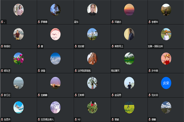Click the pink cartoon blob avatar of 唐
Screen dimensions: 184x122
pyautogui.click(x=56, y=34)
